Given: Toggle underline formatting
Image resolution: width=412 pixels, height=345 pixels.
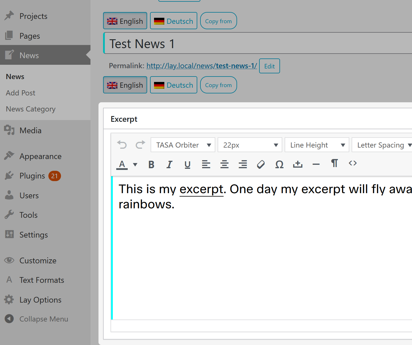Looking at the screenshot, I should tap(188, 164).
